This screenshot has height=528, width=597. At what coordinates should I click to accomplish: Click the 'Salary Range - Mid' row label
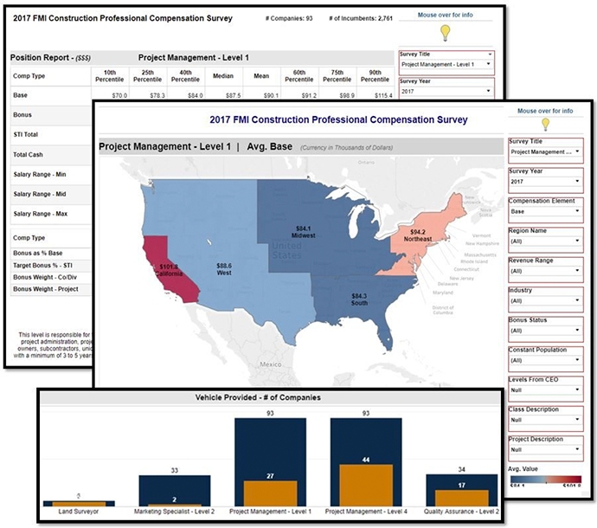(x=40, y=194)
